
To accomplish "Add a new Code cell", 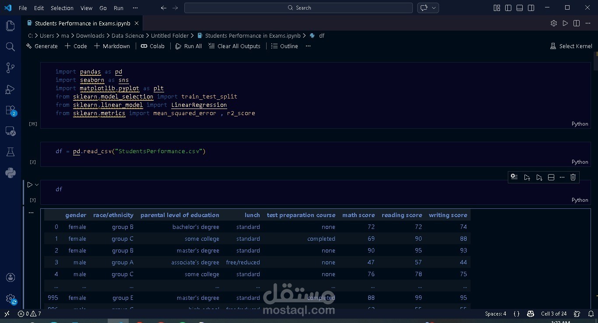I will [x=76, y=46].
